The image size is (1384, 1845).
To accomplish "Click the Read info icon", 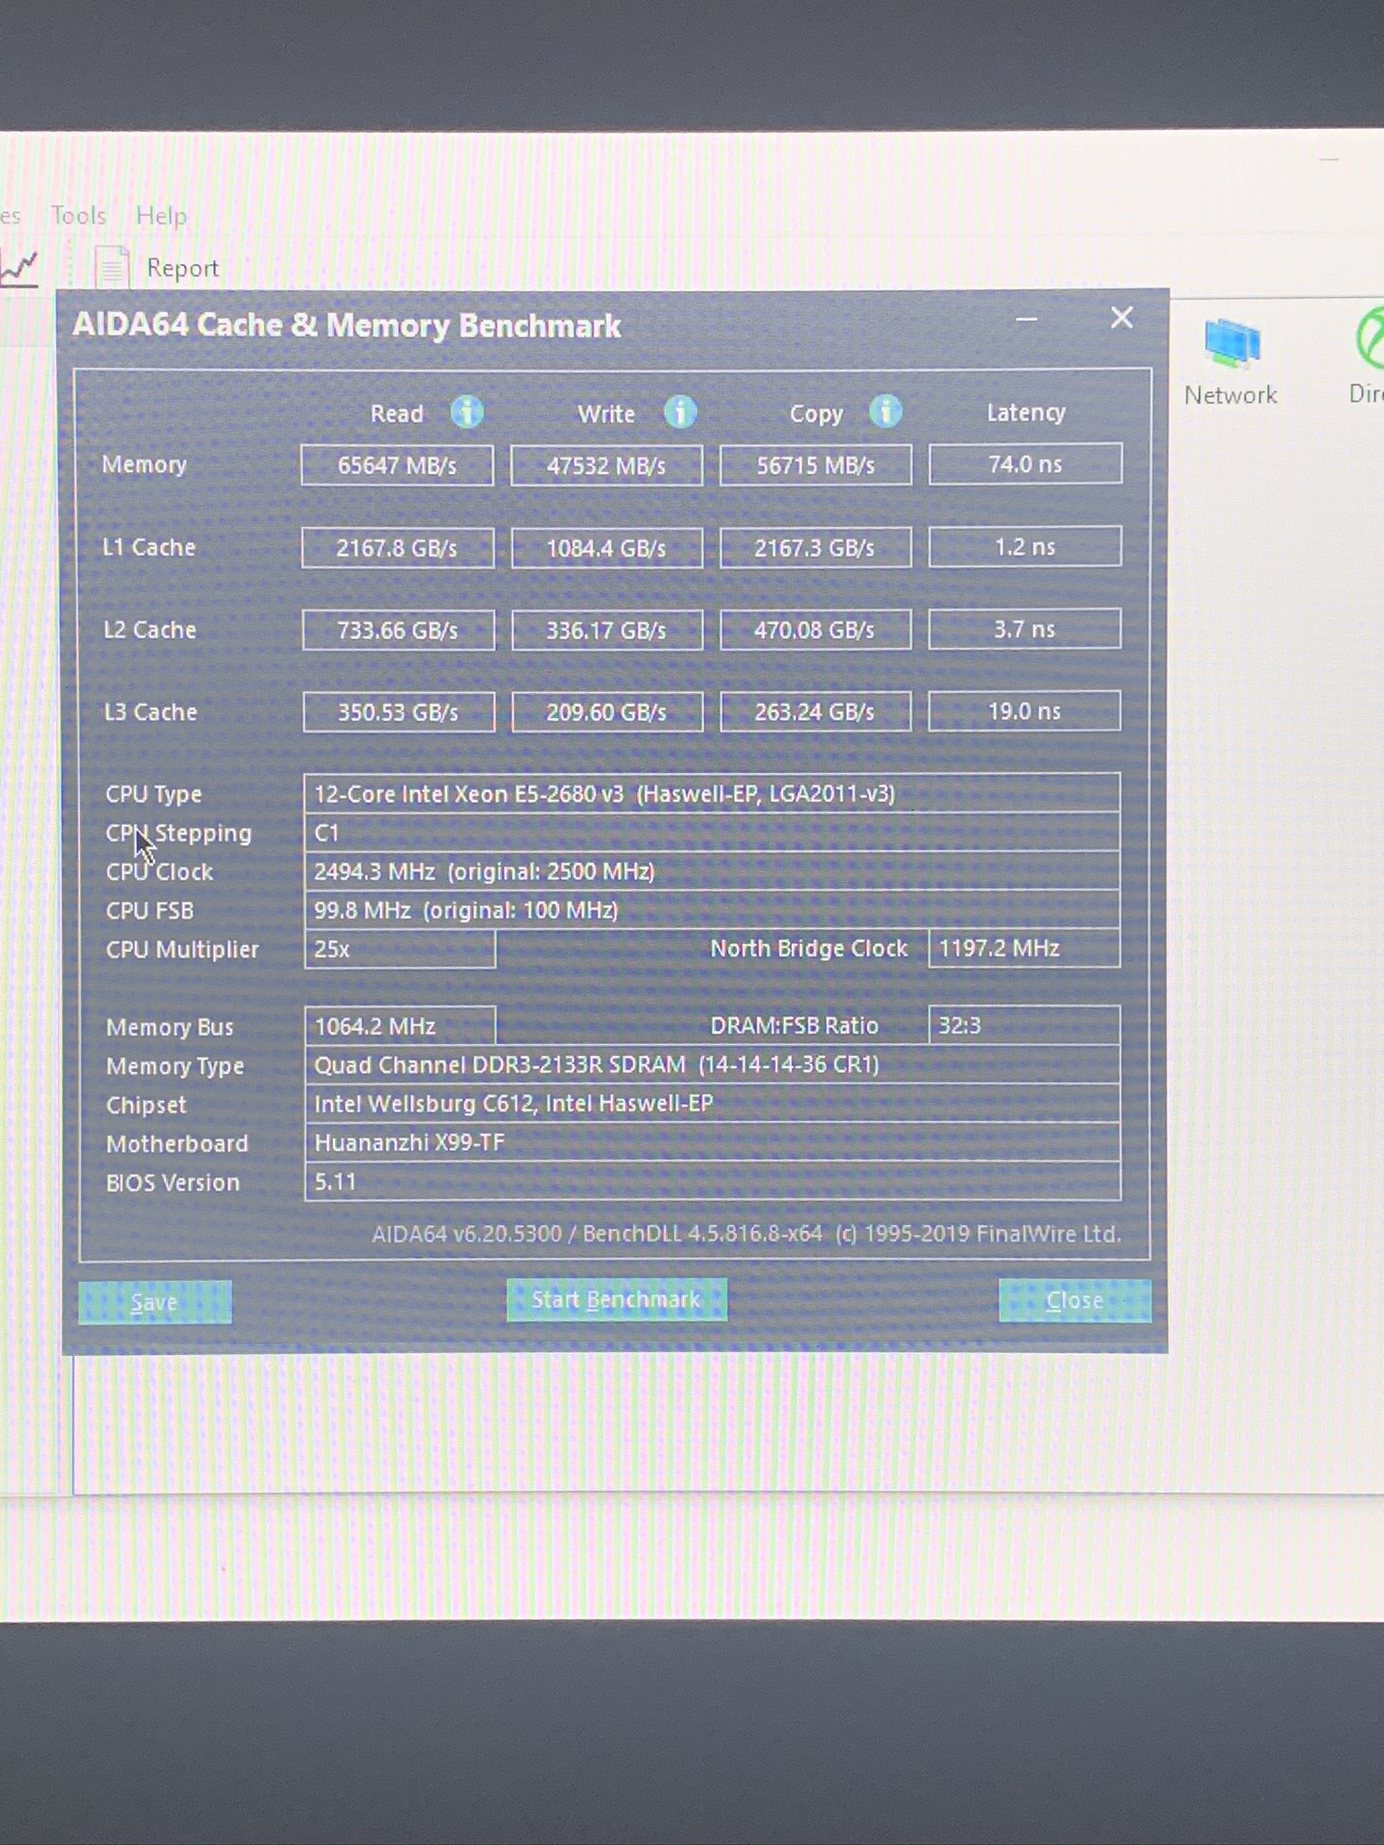I will [467, 413].
